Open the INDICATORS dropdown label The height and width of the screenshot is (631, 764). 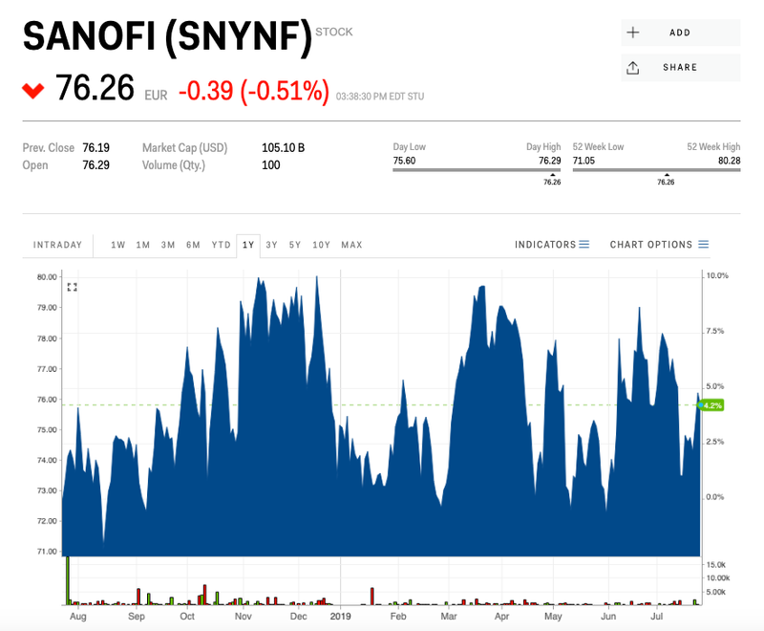[545, 245]
